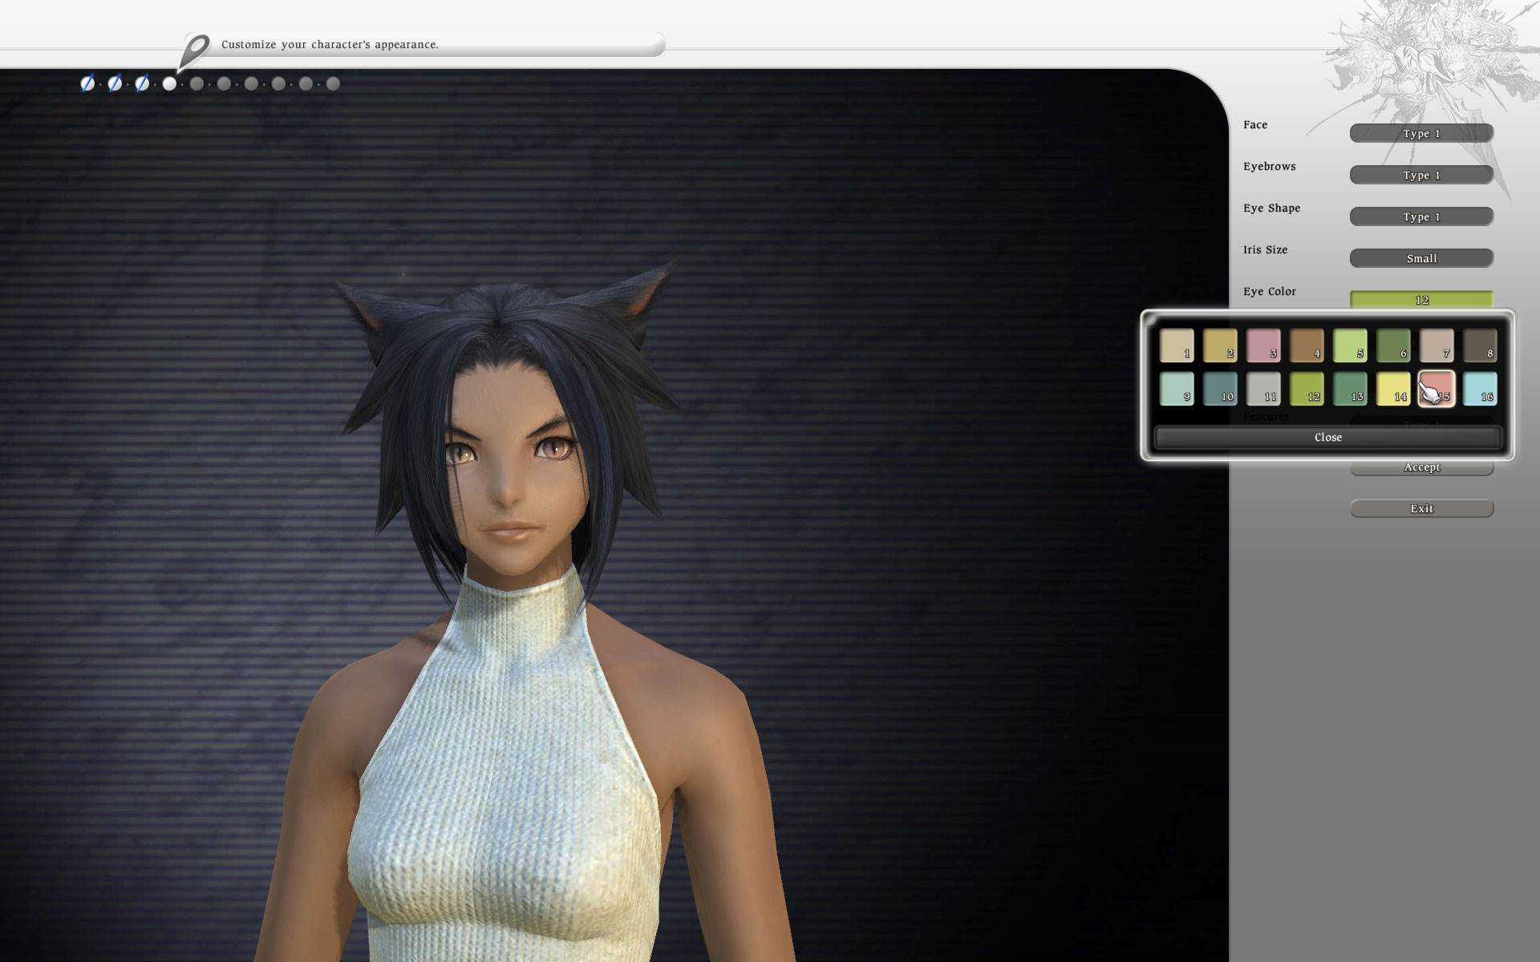Choose pink eye color swatch 3
The image size is (1540, 962).
1263,346
